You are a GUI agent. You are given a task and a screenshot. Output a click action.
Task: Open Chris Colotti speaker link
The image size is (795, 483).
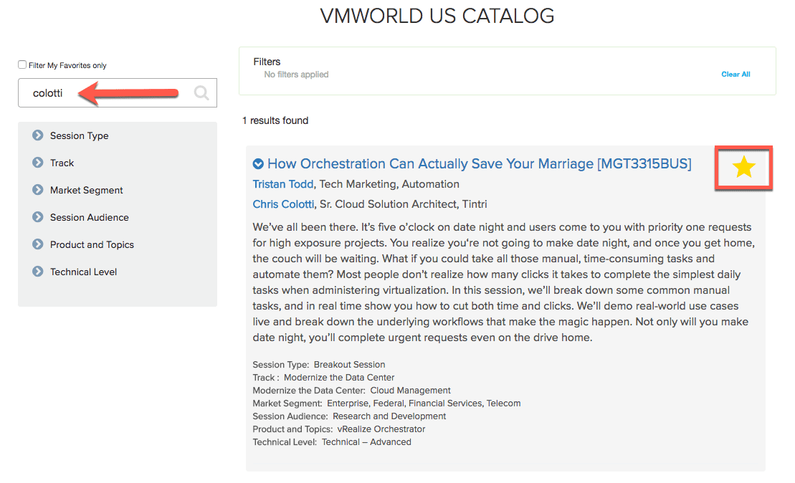(x=283, y=204)
